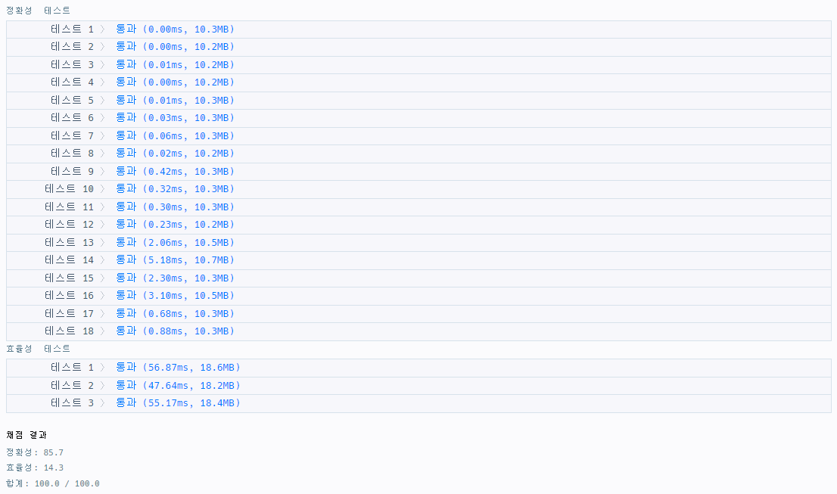
Task: Click 테스트 4 result row
Action: pyautogui.click(x=418, y=82)
